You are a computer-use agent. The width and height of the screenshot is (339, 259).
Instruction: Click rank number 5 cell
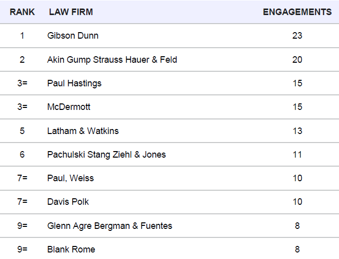(x=22, y=131)
